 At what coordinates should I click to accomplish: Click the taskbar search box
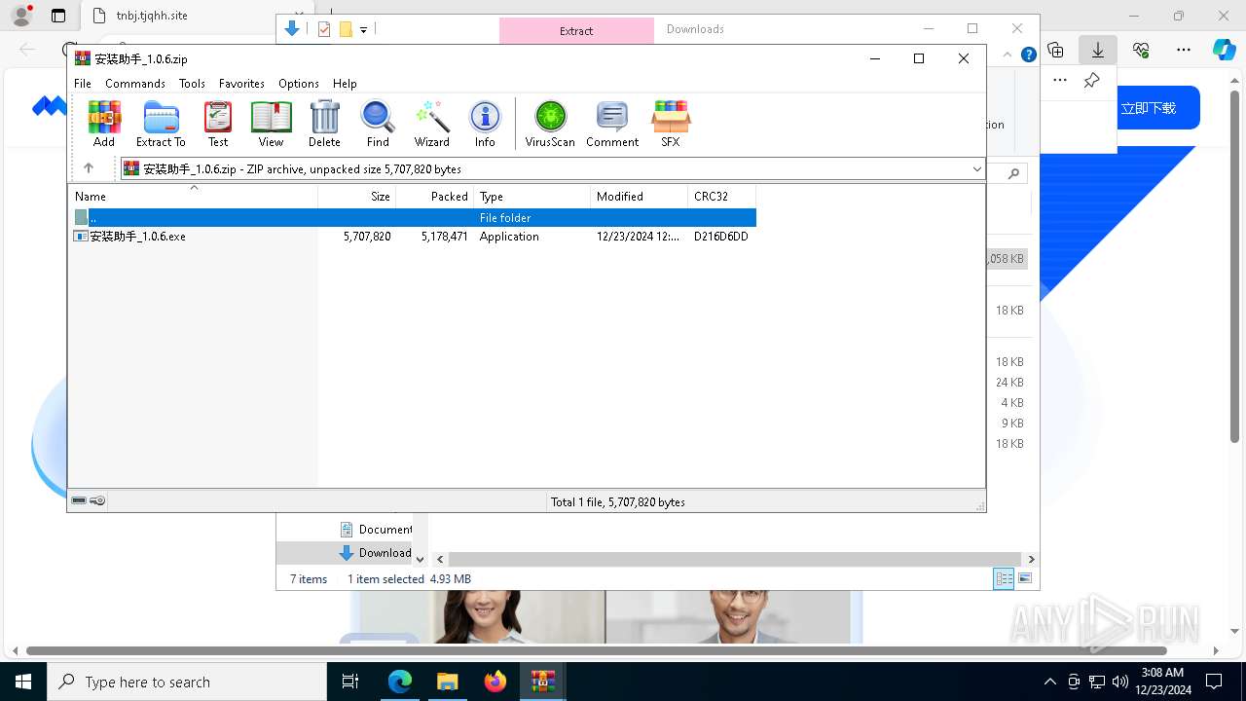187,682
